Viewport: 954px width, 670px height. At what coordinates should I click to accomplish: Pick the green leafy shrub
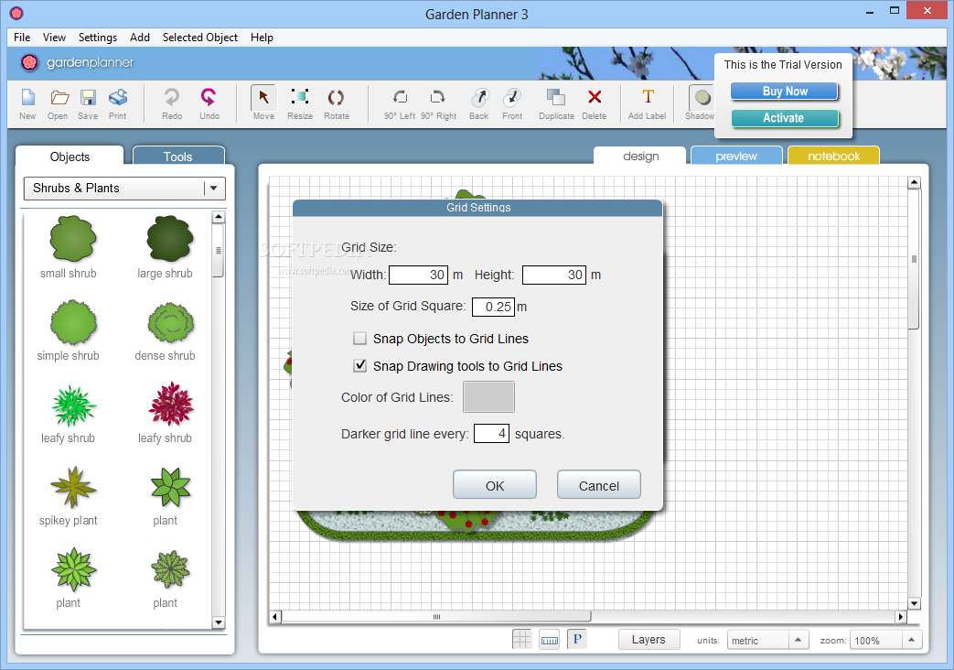pyautogui.click(x=73, y=405)
